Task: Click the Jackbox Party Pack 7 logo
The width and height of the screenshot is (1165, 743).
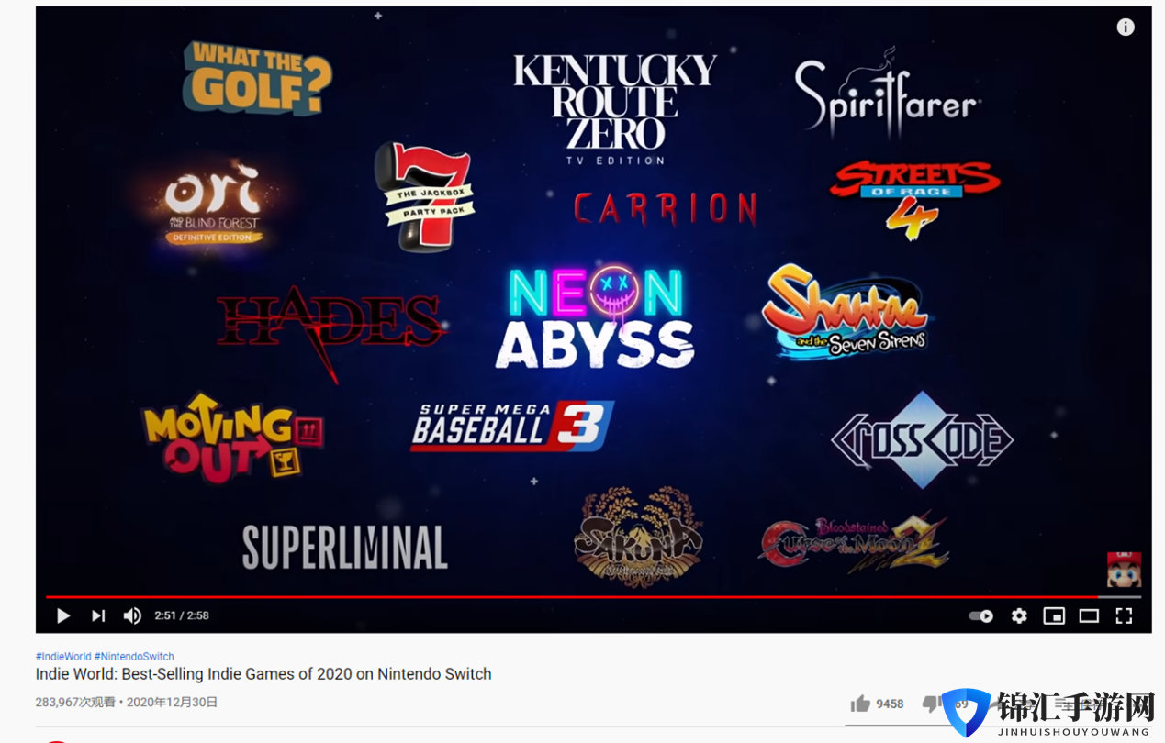Action: (425, 196)
